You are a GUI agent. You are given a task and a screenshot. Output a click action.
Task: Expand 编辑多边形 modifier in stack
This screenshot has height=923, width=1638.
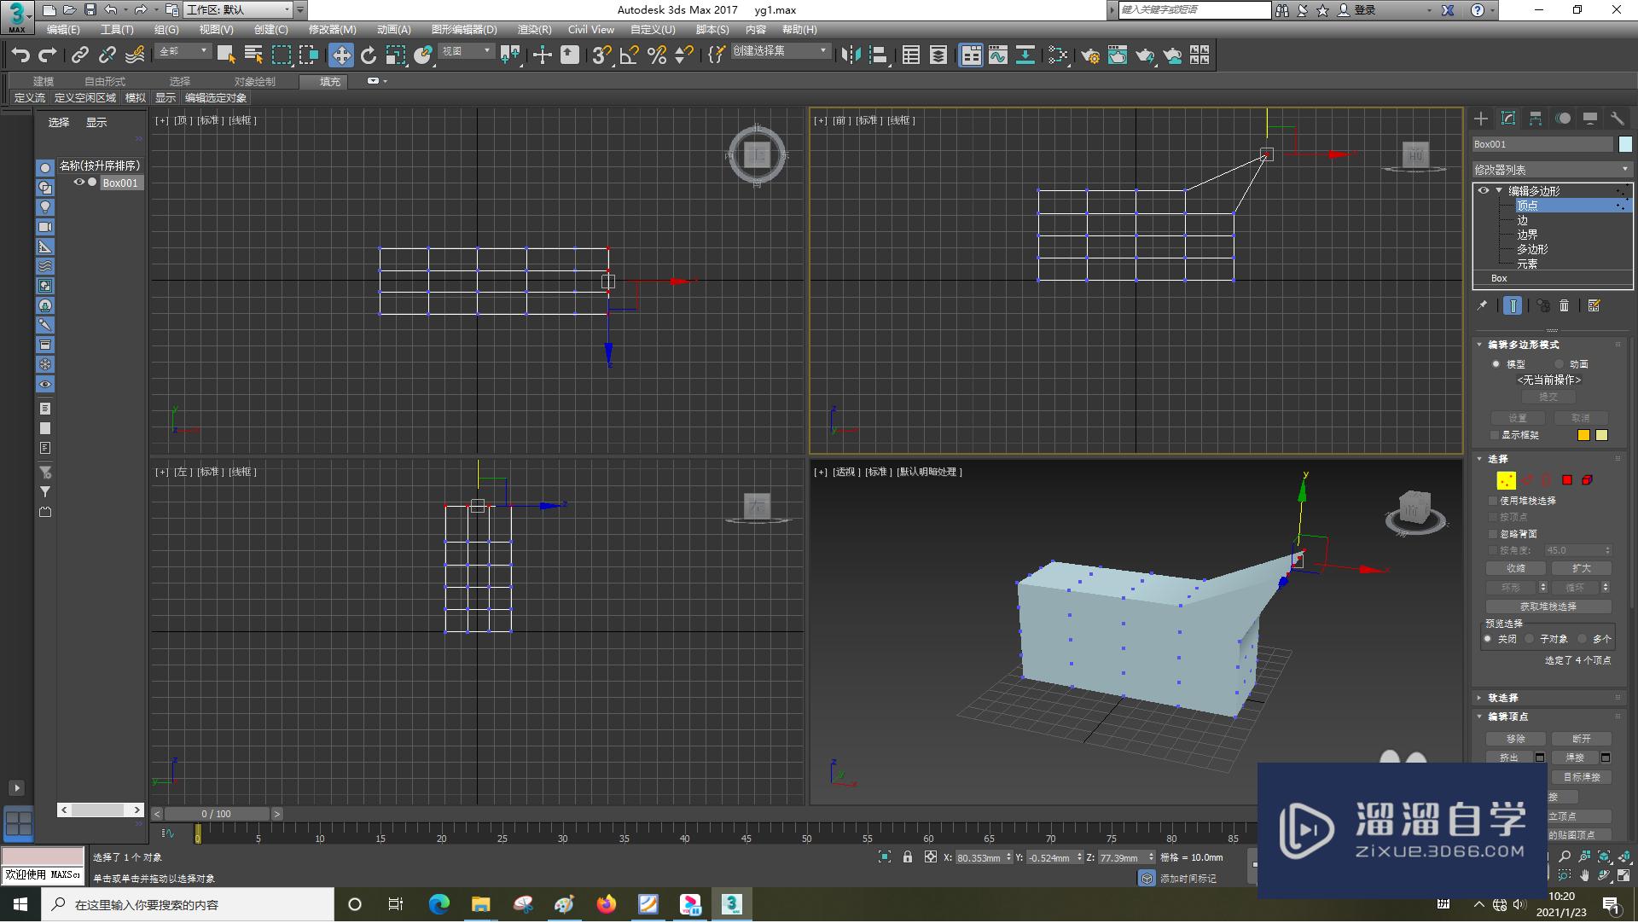(1500, 190)
